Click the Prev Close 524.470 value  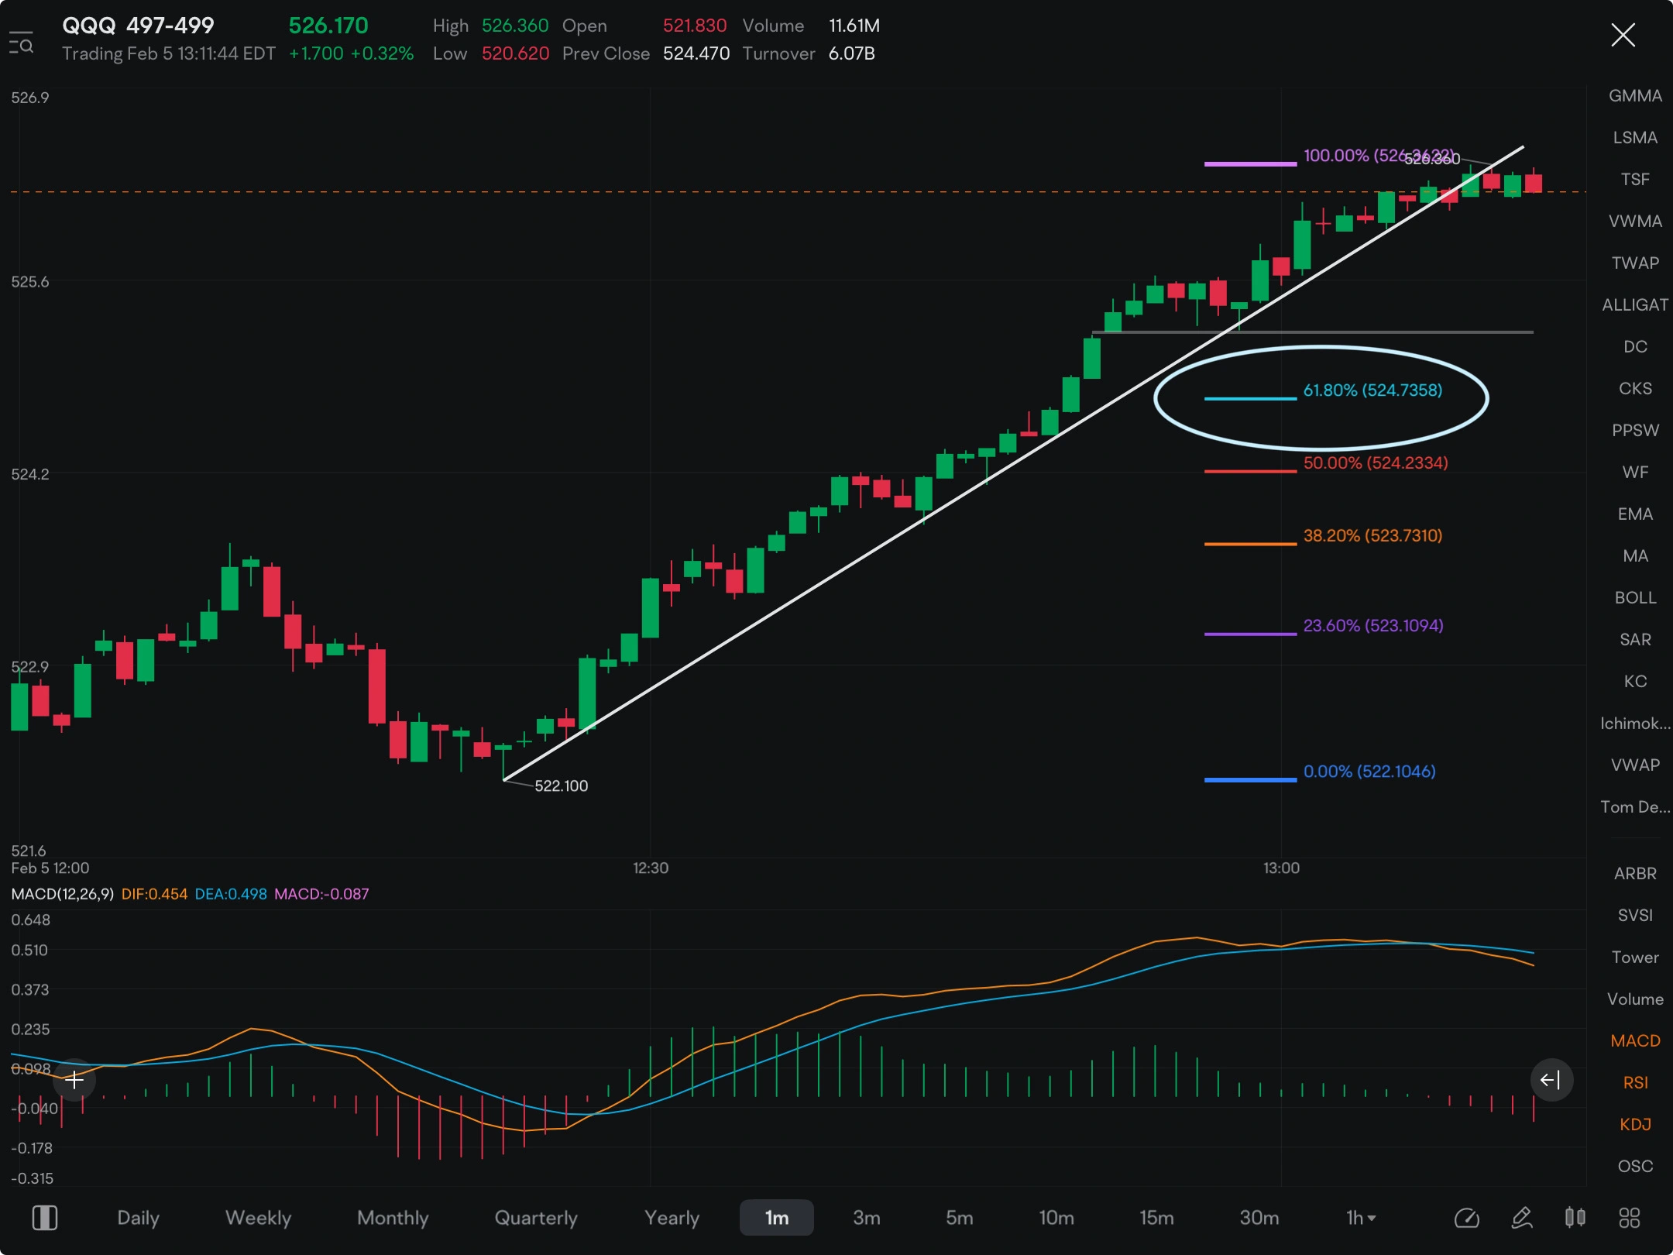coord(696,53)
